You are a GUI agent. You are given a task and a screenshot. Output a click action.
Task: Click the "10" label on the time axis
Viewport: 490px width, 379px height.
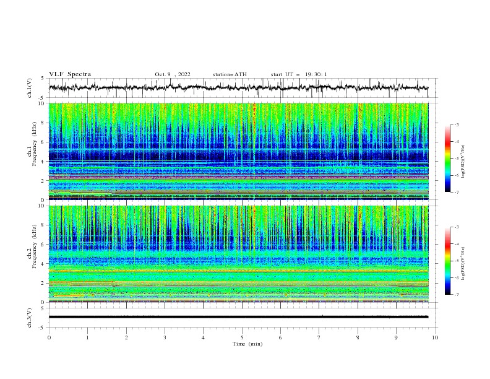[435, 338]
